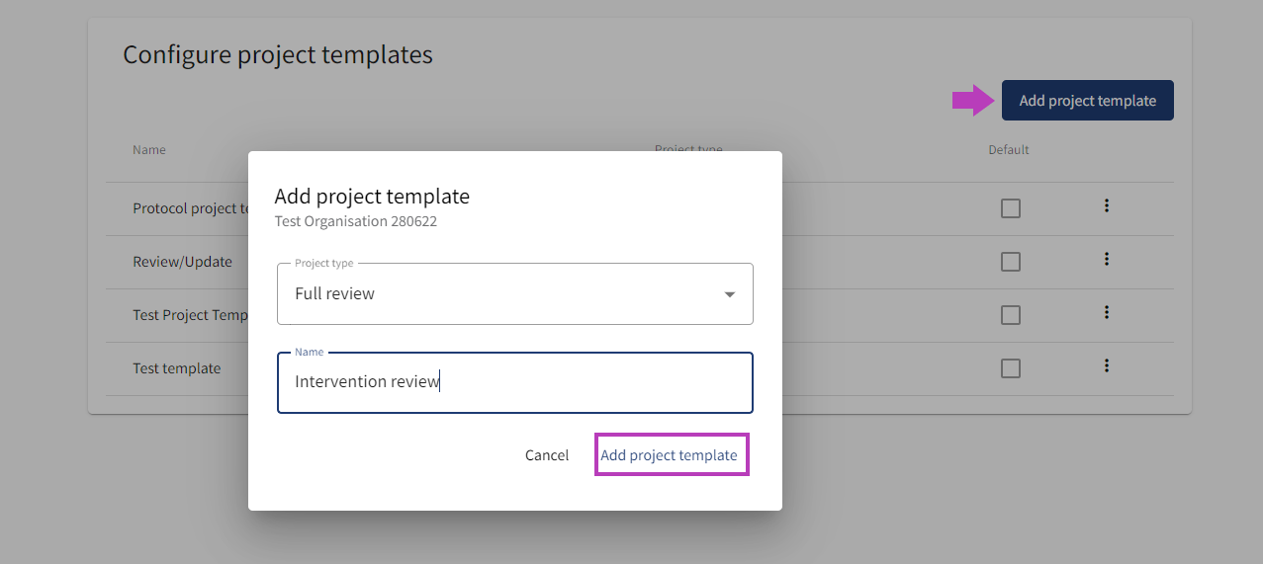Select the Protocol project template row name
1263x564 pixels.
click(190, 208)
